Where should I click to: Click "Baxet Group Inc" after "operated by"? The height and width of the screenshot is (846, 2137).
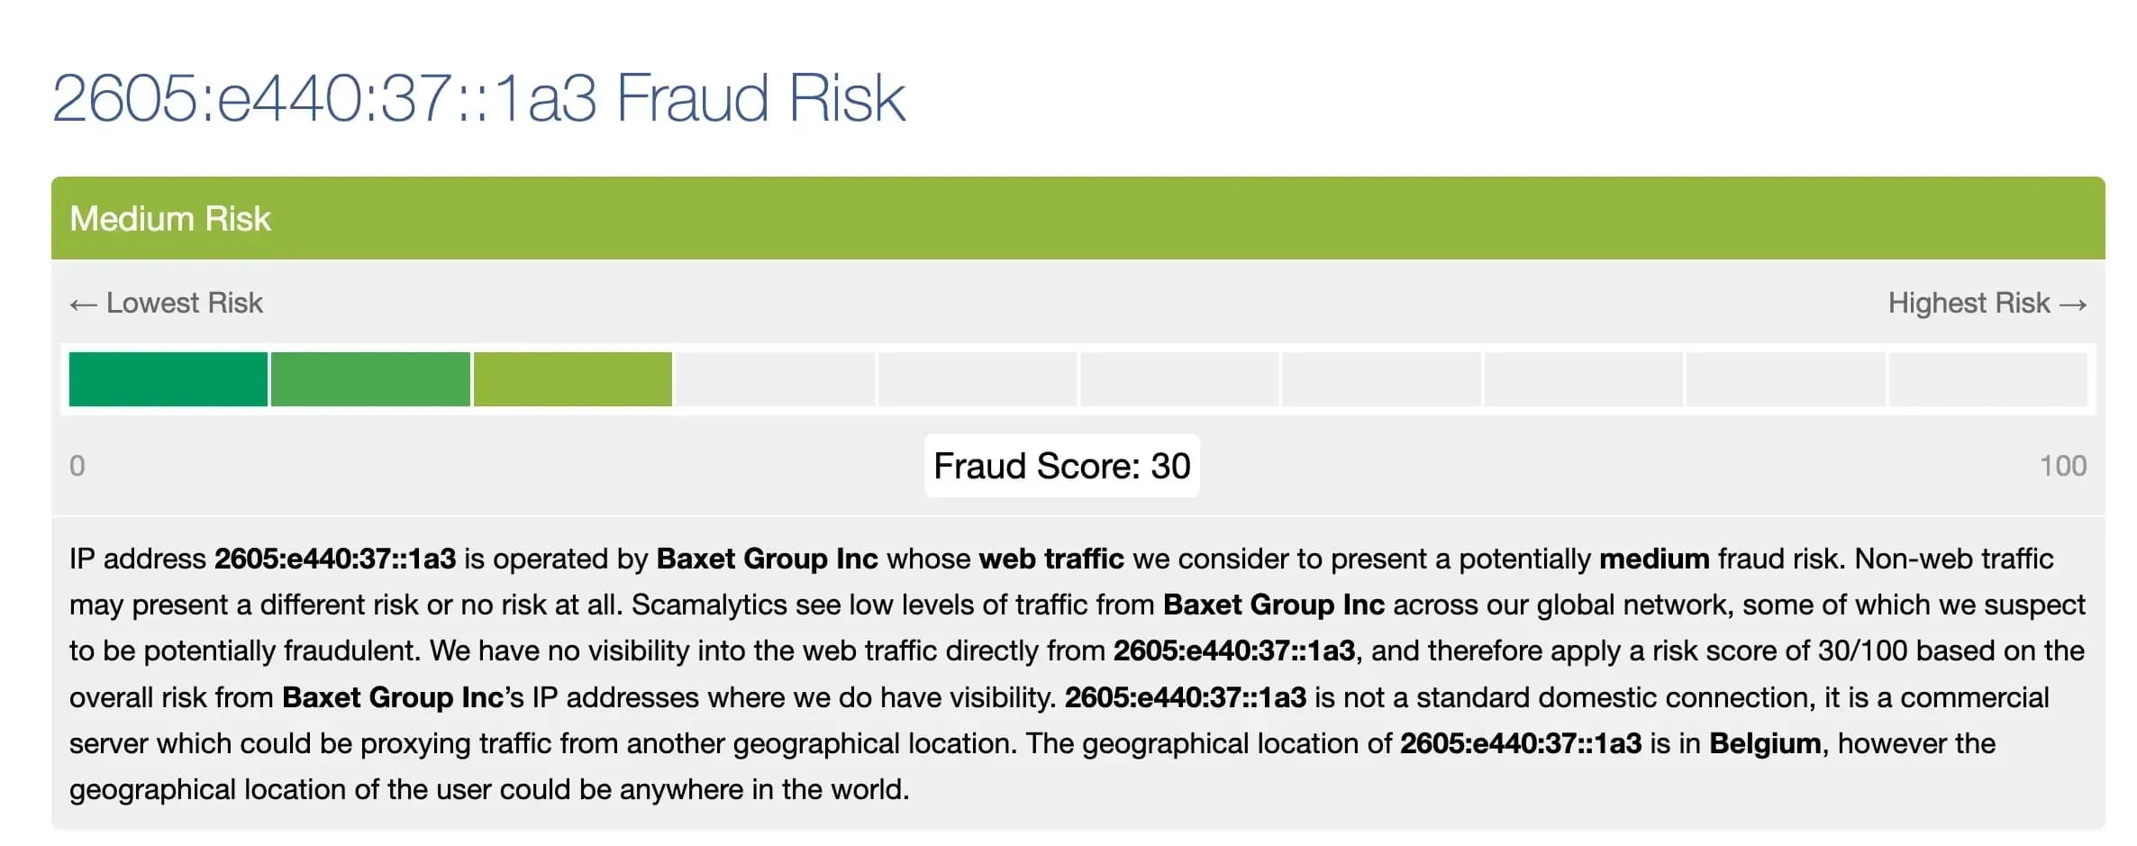(767, 559)
